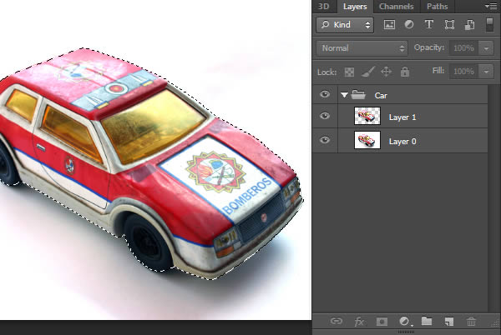Select Layer 1 by its name
Image resolution: width=501 pixels, height=335 pixels.
coord(402,117)
